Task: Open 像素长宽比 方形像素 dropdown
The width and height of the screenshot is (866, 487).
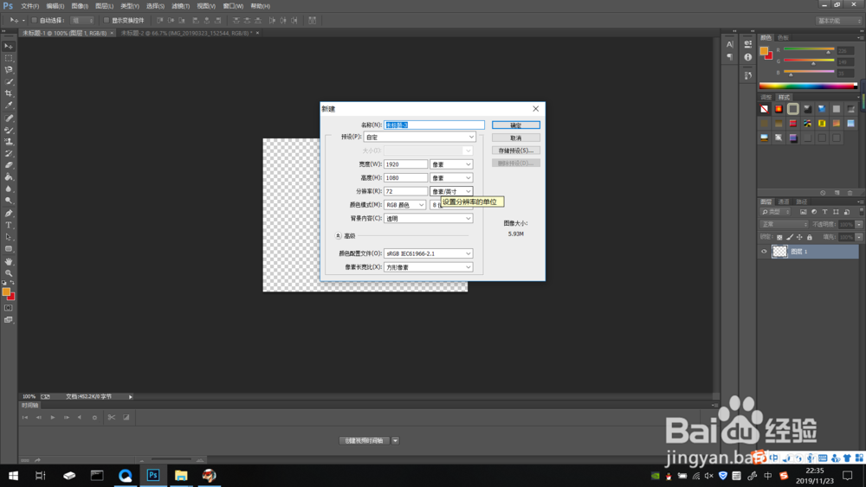Action: (428, 267)
